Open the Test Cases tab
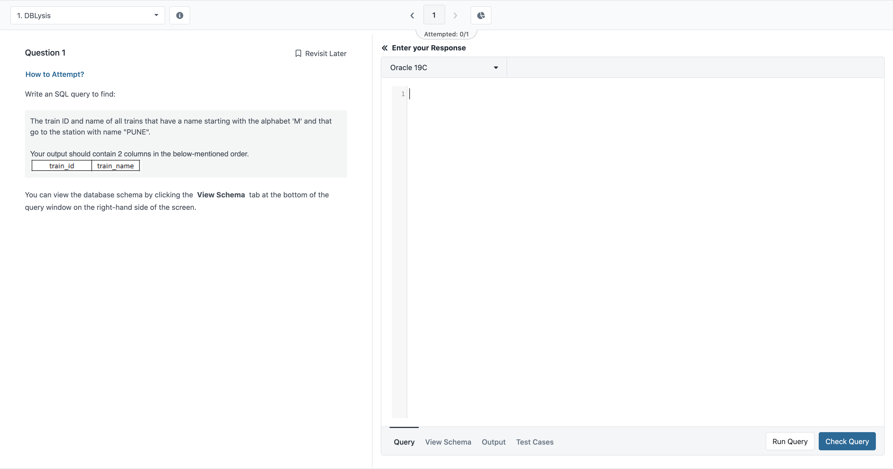893x469 pixels. (x=535, y=442)
